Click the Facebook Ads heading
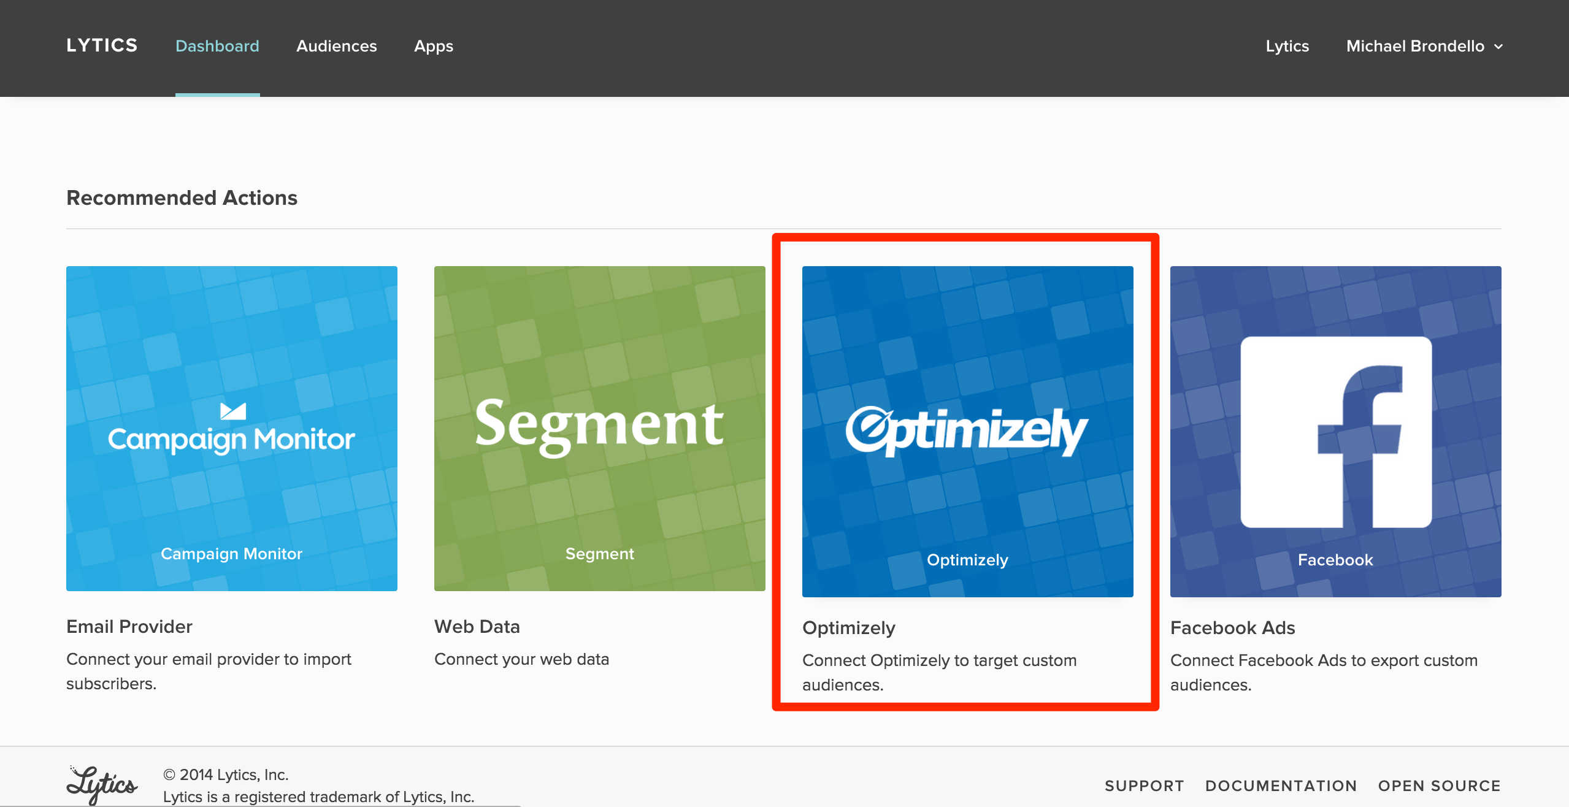This screenshot has height=807, width=1569. coord(1232,627)
